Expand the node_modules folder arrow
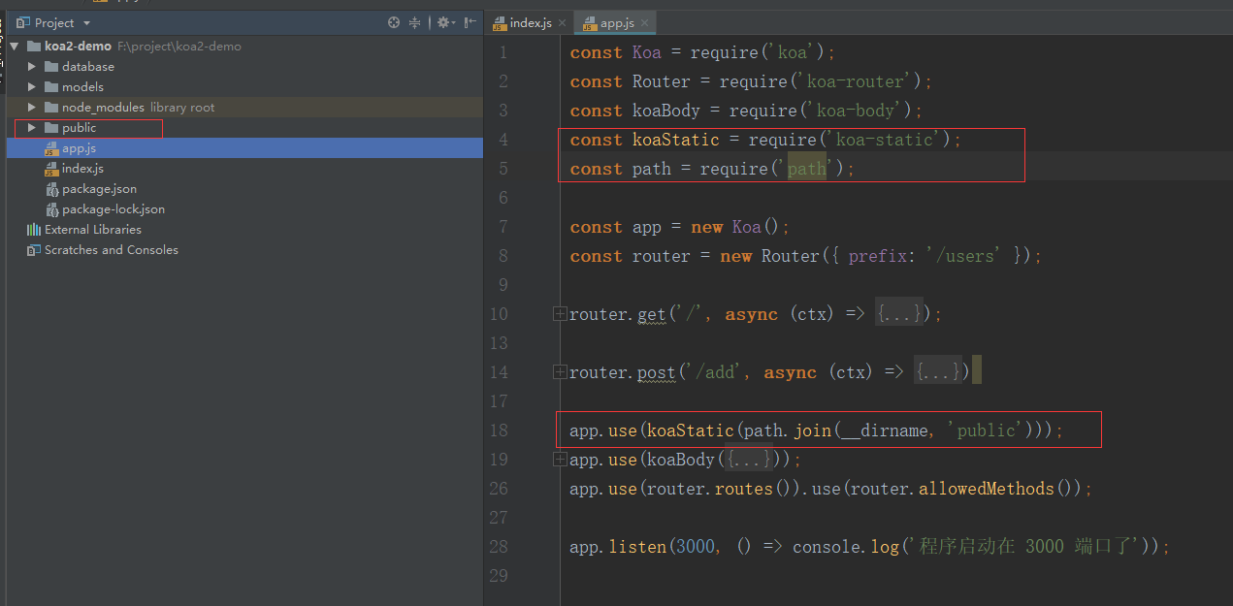 (32, 108)
